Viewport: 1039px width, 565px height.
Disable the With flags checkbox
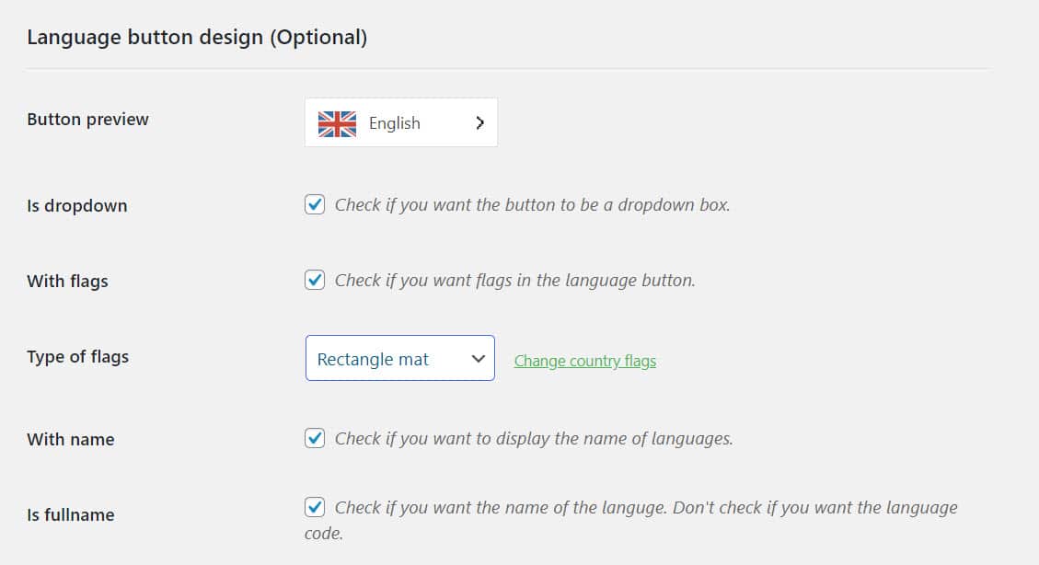coord(314,280)
